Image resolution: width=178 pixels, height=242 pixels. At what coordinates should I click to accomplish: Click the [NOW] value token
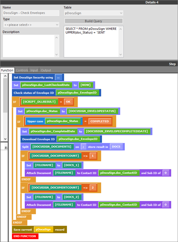click(86, 85)
